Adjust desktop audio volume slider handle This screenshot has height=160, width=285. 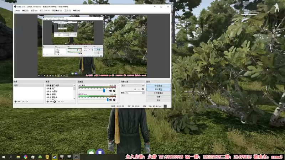104,91
